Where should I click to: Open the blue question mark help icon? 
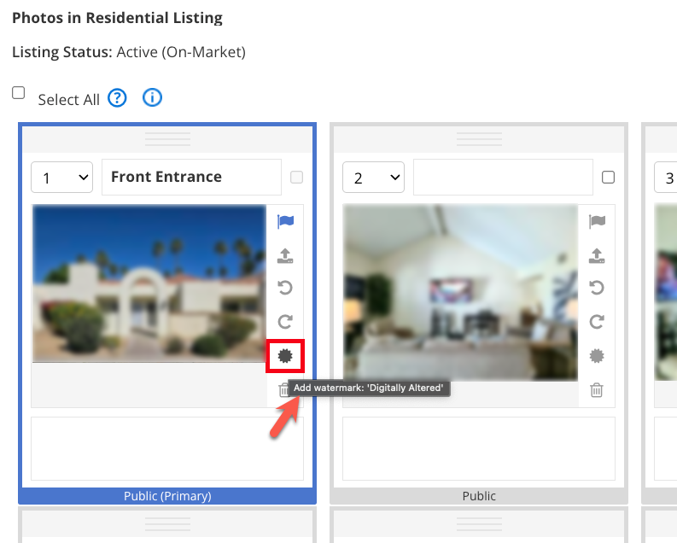(118, 98)
